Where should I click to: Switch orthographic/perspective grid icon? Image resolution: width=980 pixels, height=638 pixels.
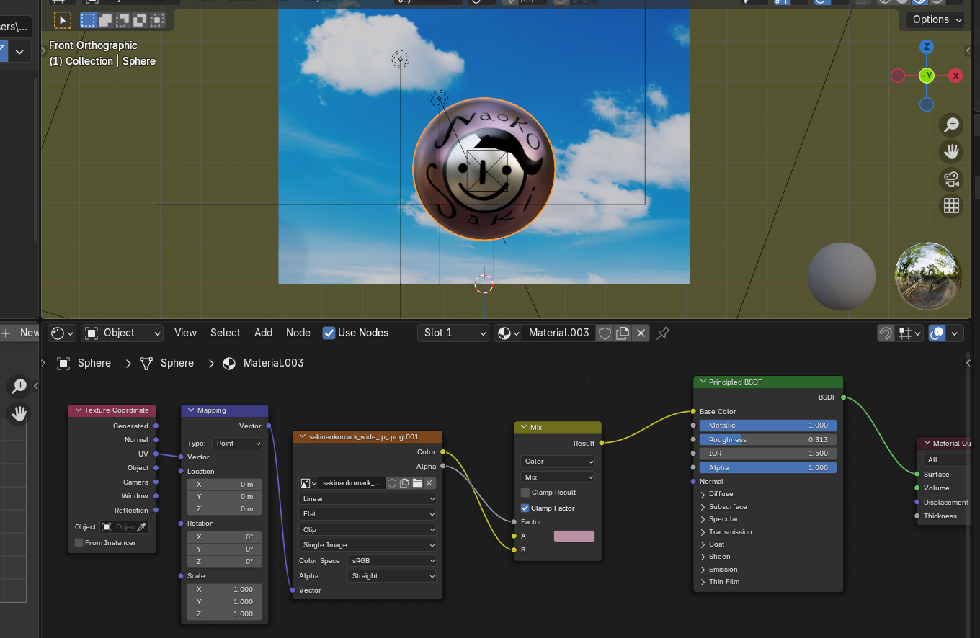pyautogui.click(x=951, y=206)
